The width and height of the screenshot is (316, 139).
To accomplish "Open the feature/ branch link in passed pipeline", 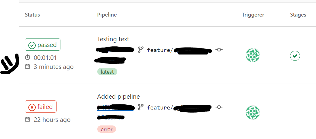I will click(179, 50).
